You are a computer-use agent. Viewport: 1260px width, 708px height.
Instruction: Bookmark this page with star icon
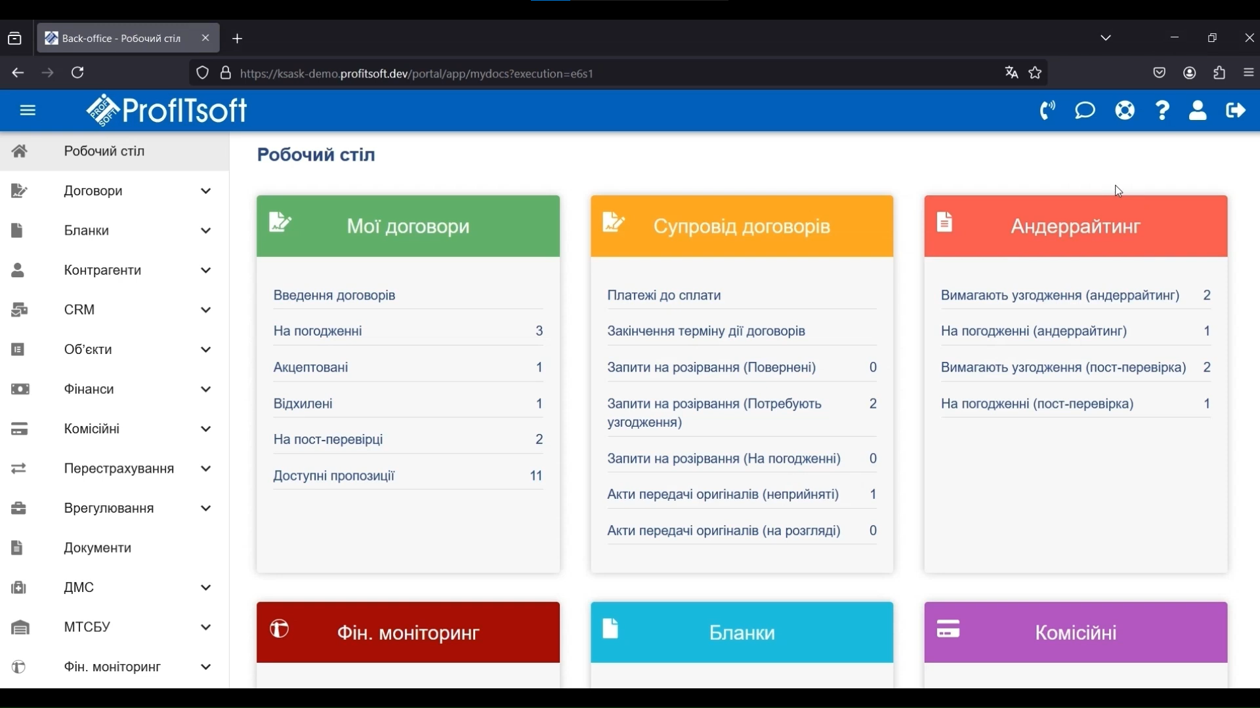tap(1036, 73)
